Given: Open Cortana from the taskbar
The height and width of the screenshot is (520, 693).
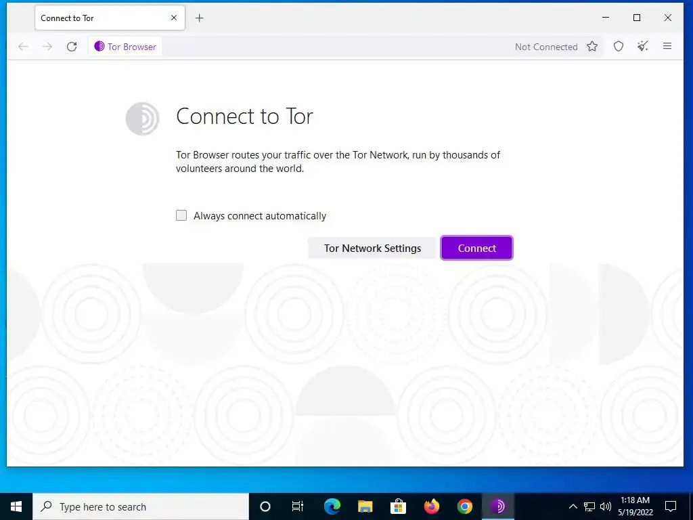Looking at the screenshot, I should 265,506.
